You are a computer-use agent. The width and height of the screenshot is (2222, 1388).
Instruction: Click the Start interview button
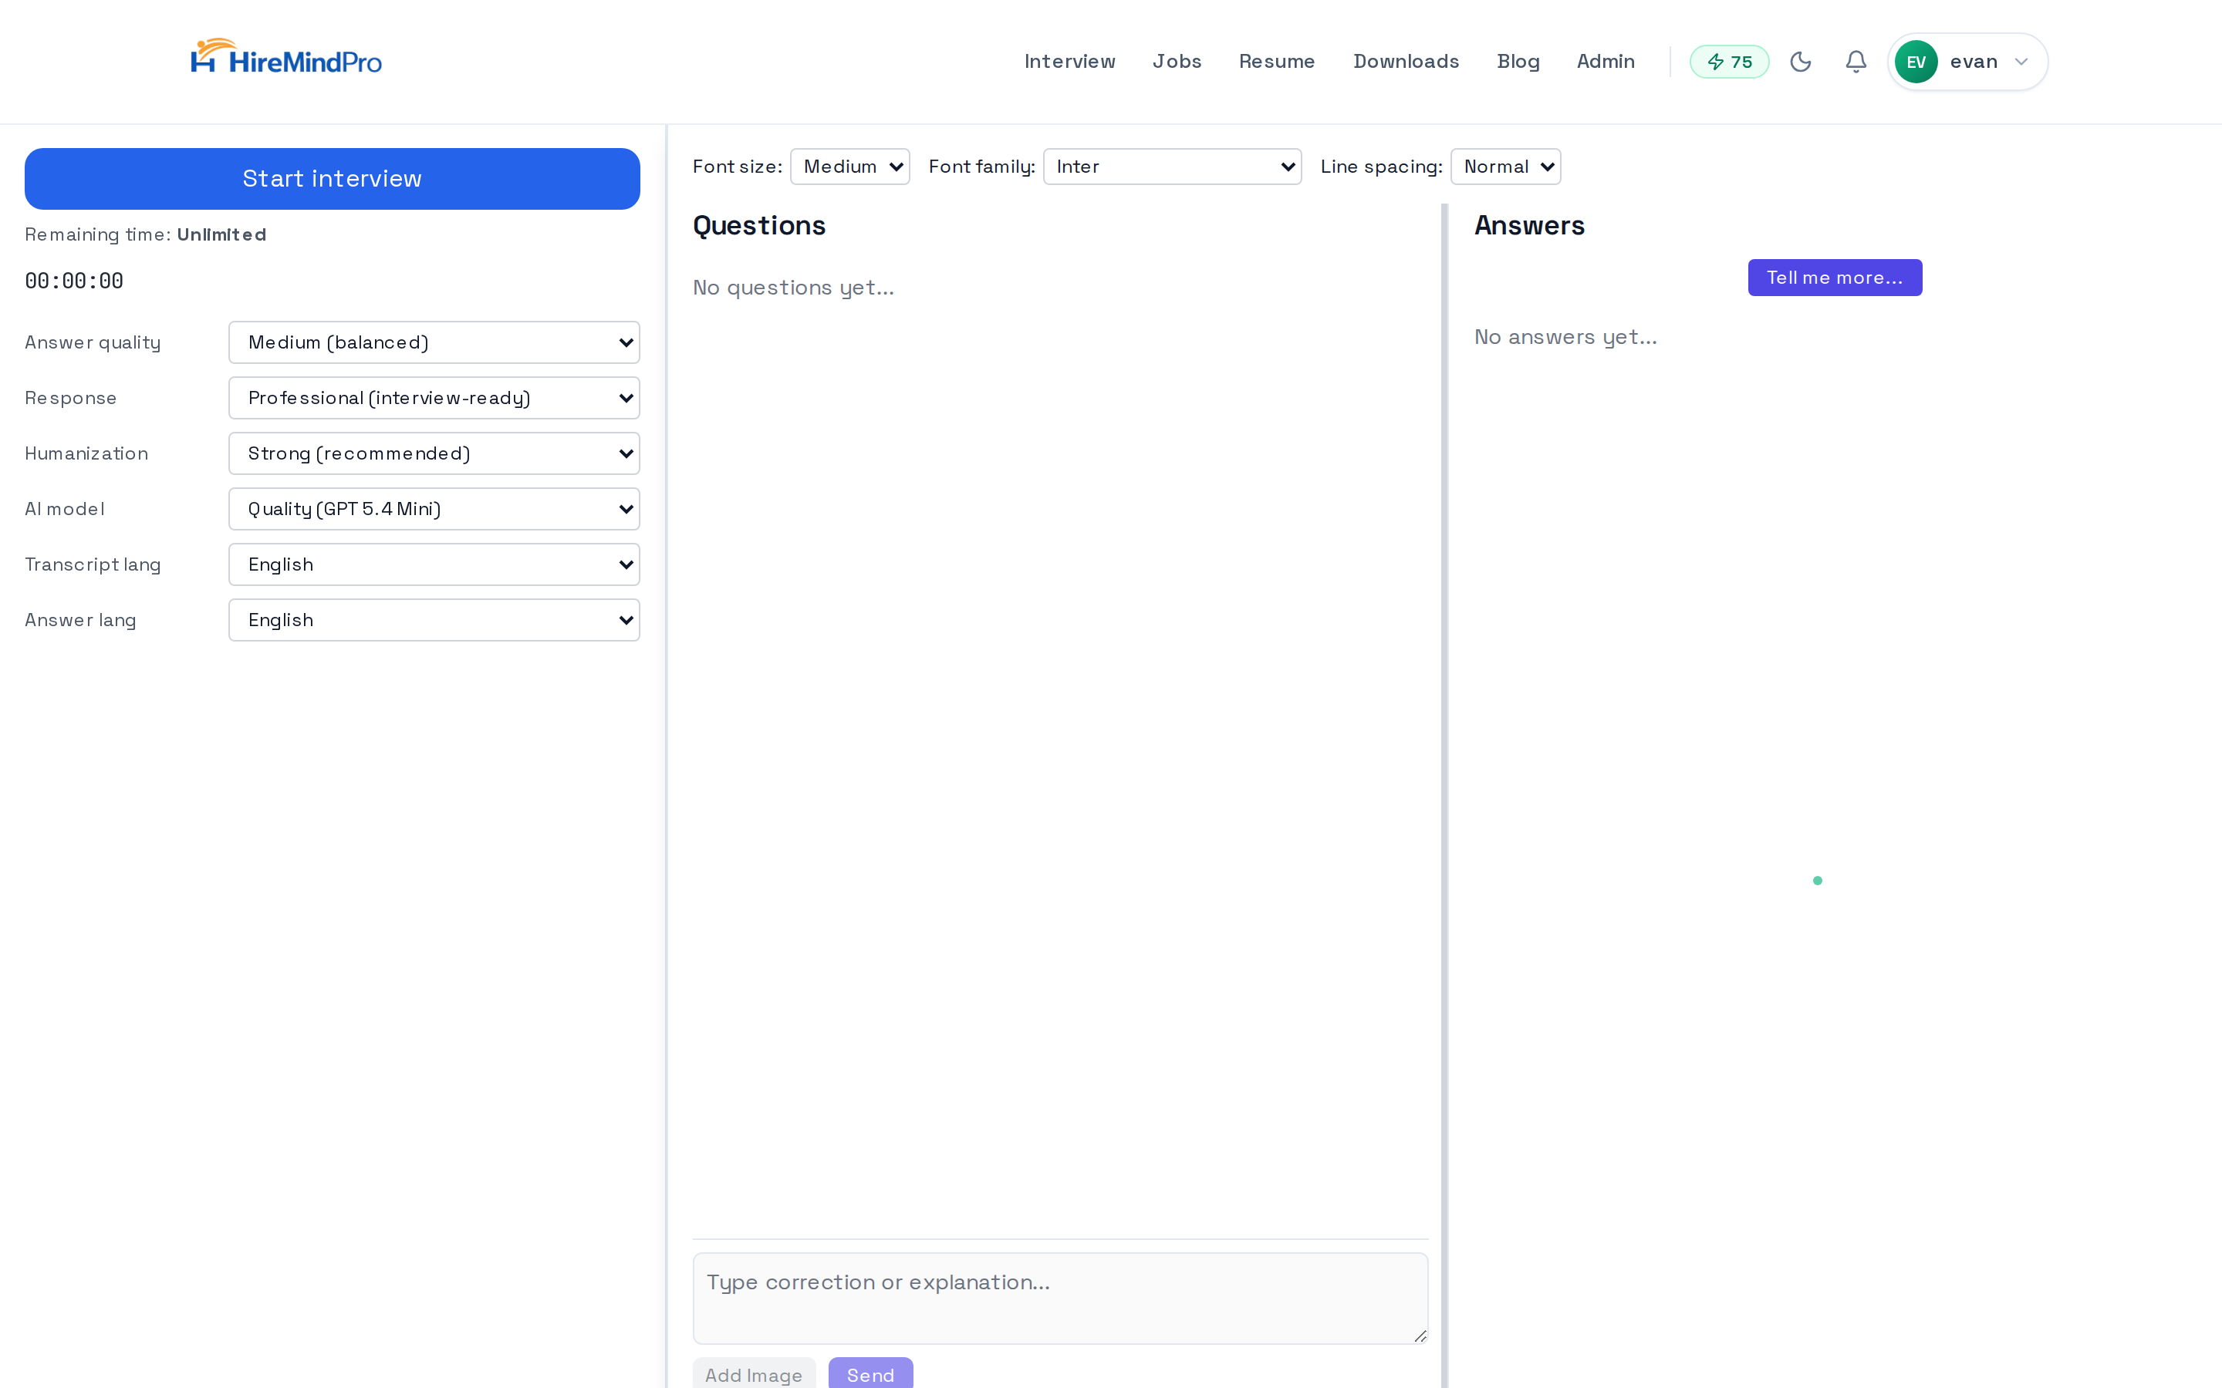[x=333, y=178]
